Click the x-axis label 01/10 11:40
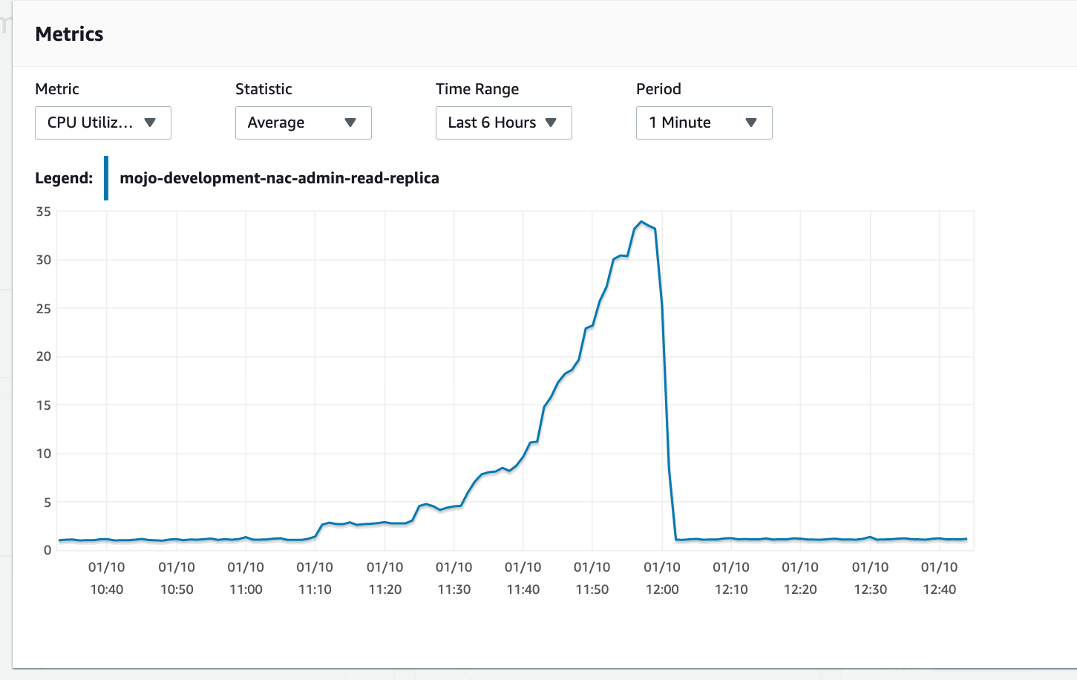This screenshot has height=680, width=1077. (x=523, y=578)
